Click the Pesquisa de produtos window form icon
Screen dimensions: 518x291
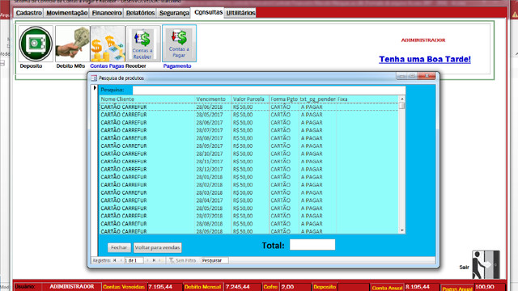94,78
